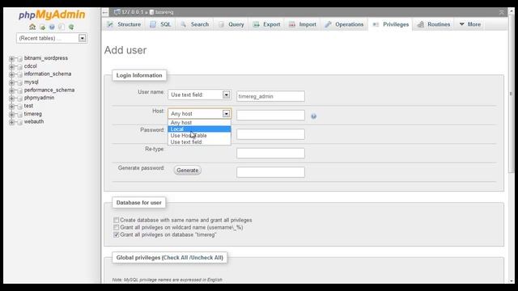
Task: Open the Routines tab
Action: coord(434,24)
